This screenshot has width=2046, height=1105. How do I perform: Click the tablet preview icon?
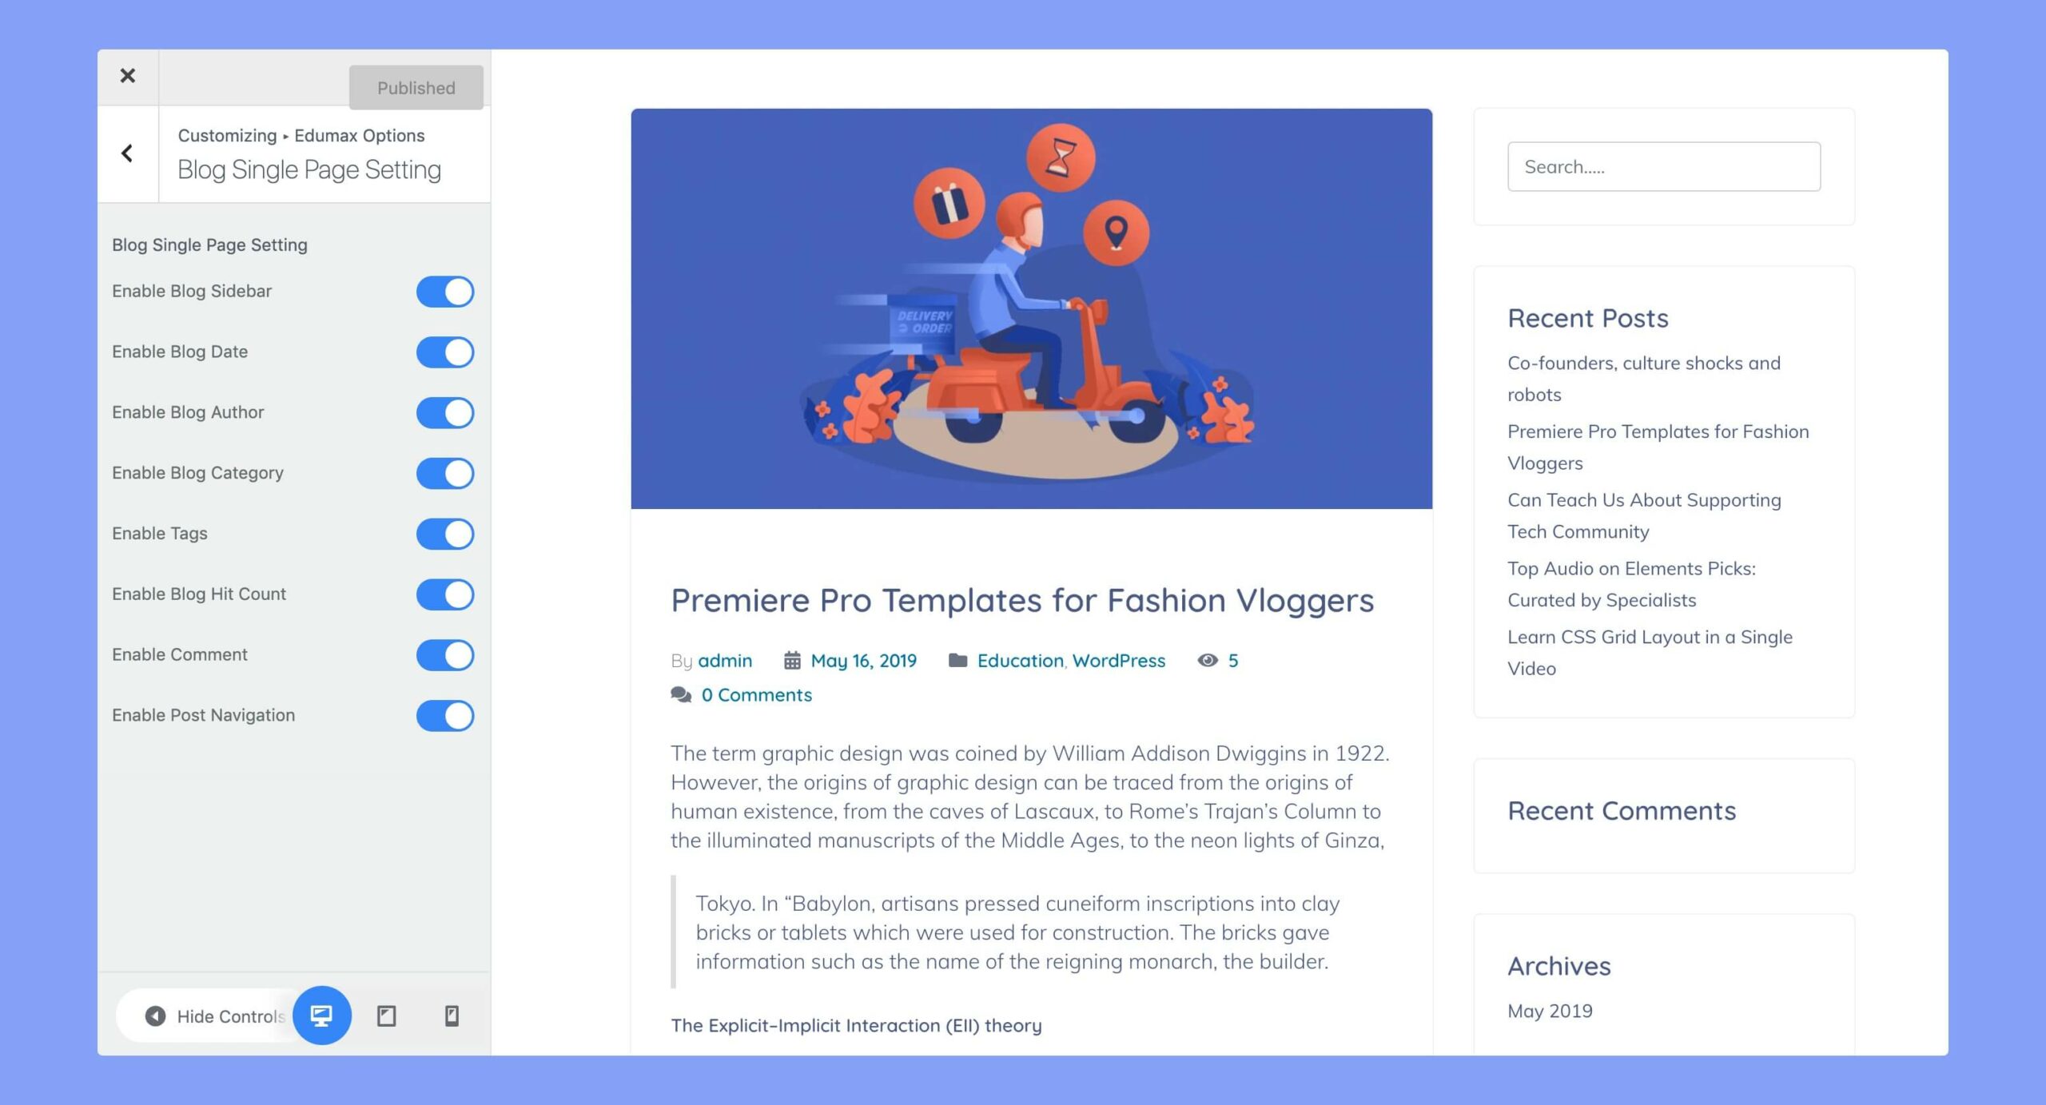click(387, 1014)
